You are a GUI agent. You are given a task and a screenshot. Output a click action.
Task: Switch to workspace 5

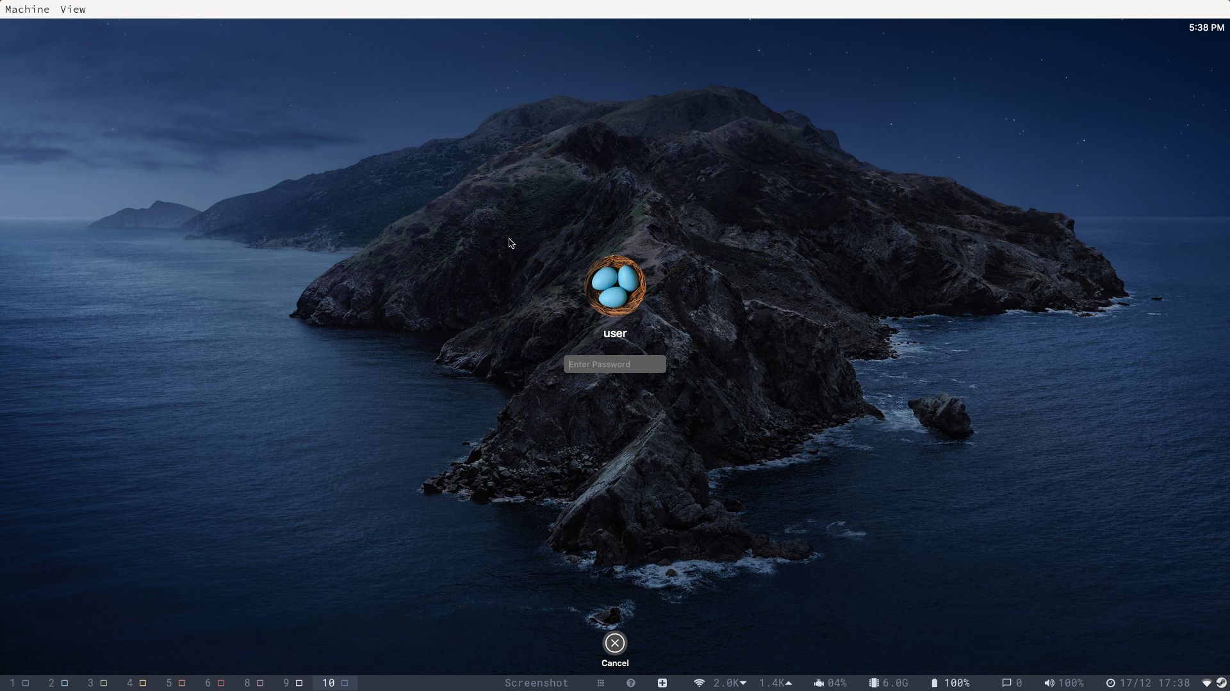point(174,683)
